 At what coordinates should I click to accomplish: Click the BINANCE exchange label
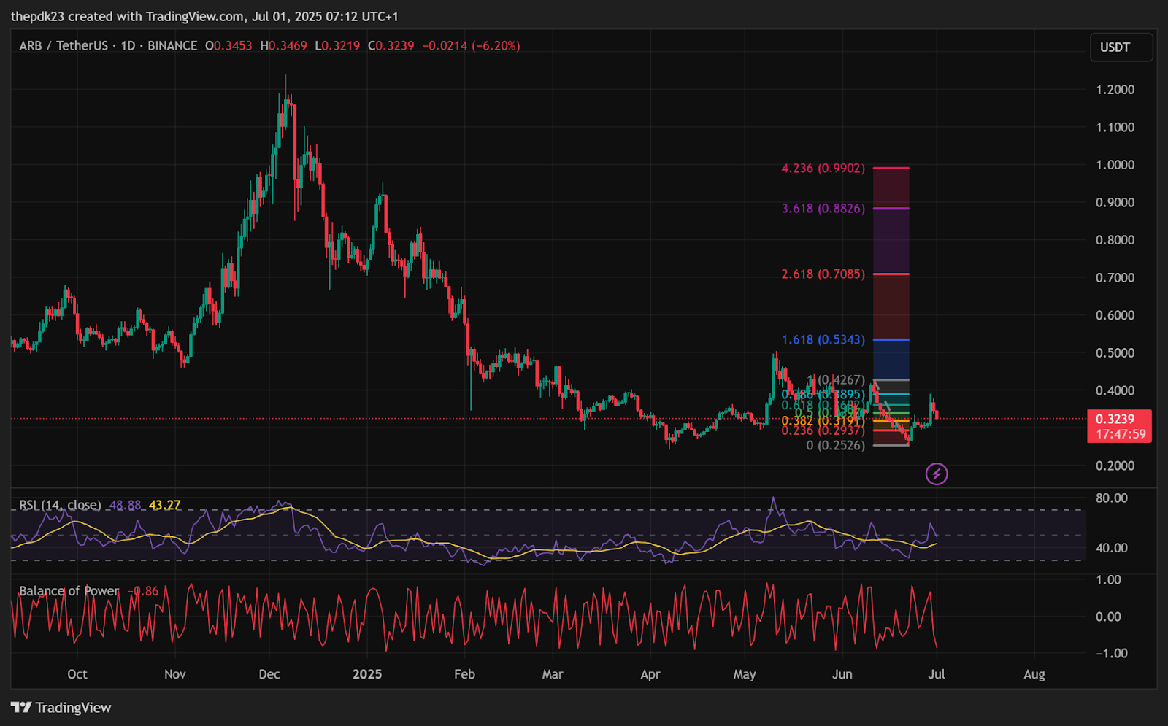(x=171, y=45)
